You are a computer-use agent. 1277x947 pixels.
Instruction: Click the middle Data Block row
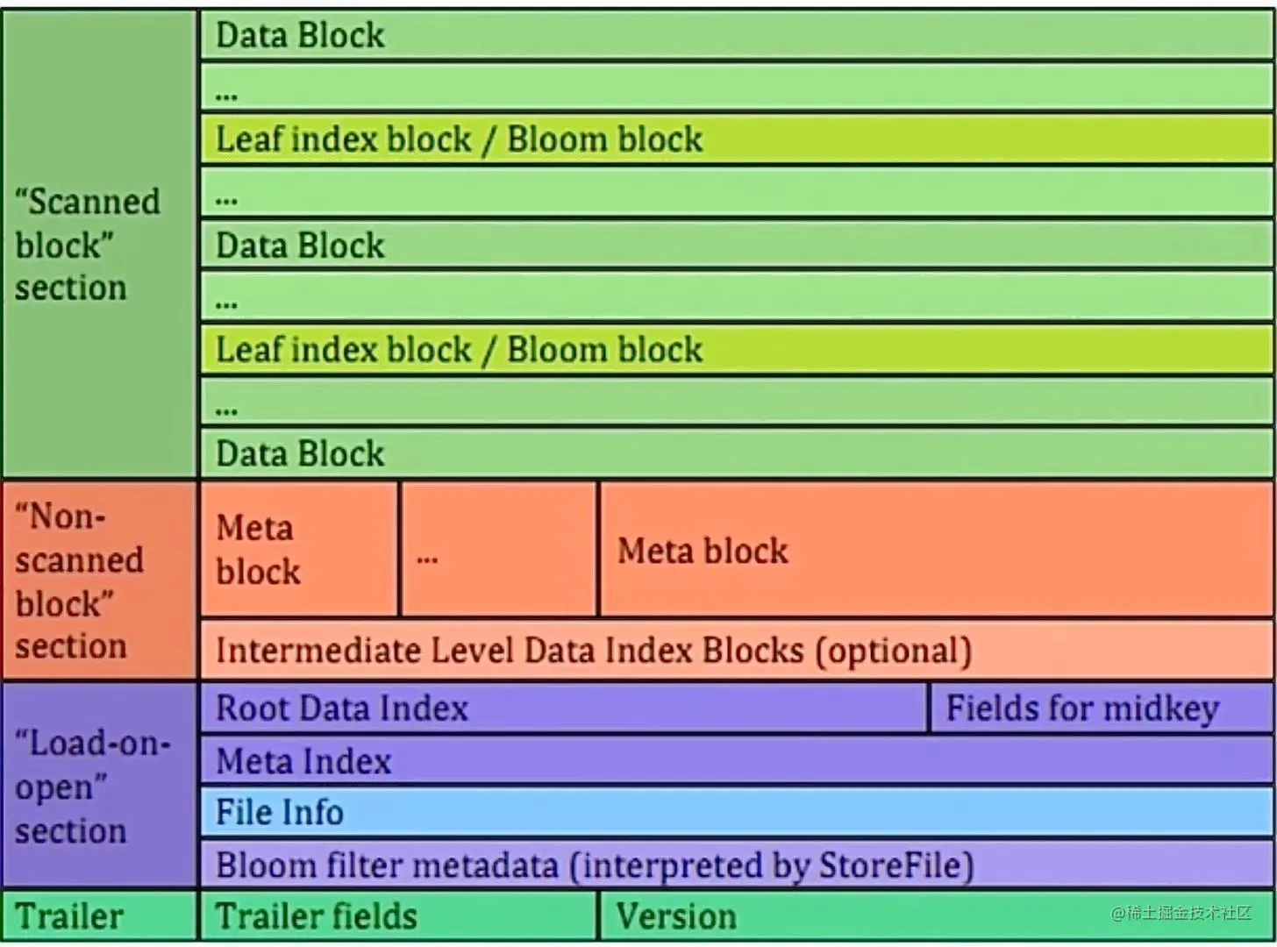click(737, 245)
